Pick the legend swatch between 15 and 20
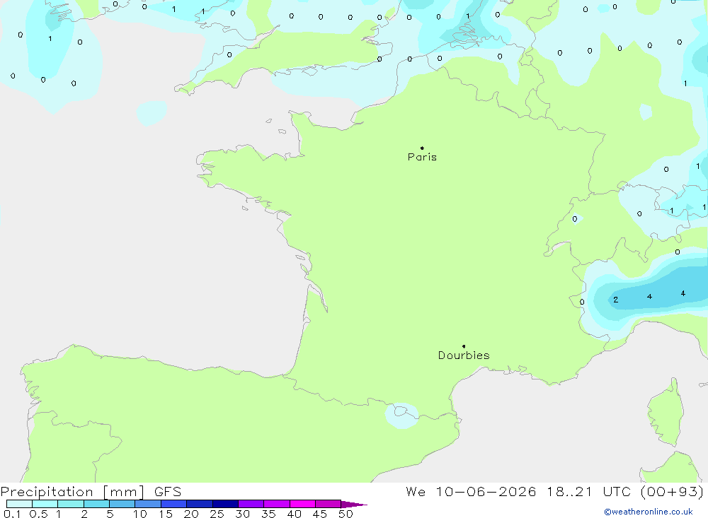The image size is (708, 518). click(174, 504)
